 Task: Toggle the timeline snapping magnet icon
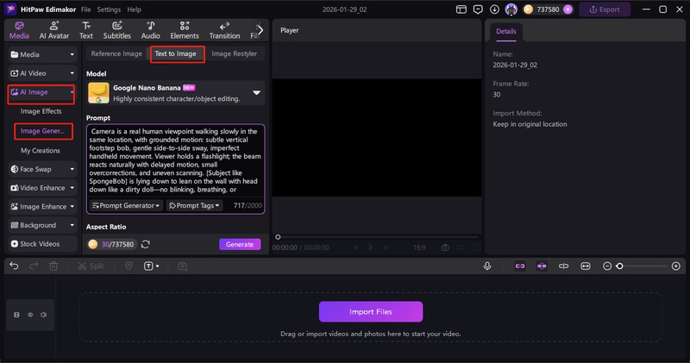pyautogui.click(x=542, y=266)
